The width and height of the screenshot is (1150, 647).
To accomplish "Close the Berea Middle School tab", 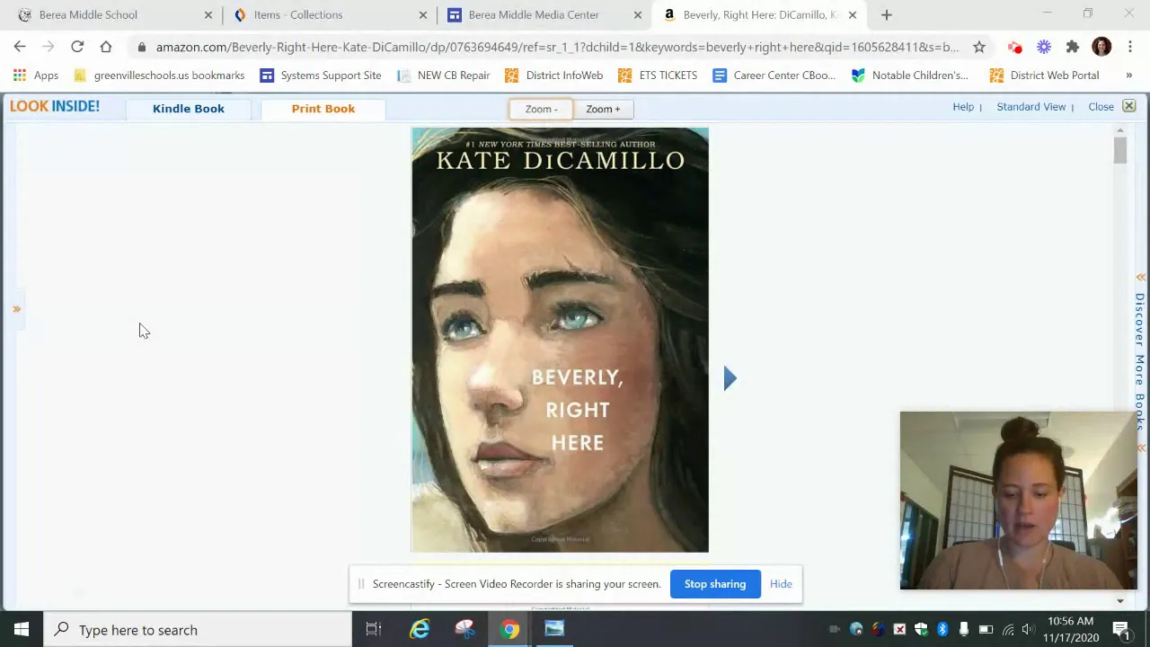I will [208, 15].
